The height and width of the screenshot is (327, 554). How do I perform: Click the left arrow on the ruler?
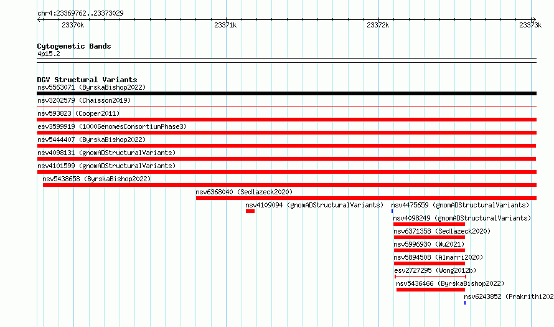(40, 20)
